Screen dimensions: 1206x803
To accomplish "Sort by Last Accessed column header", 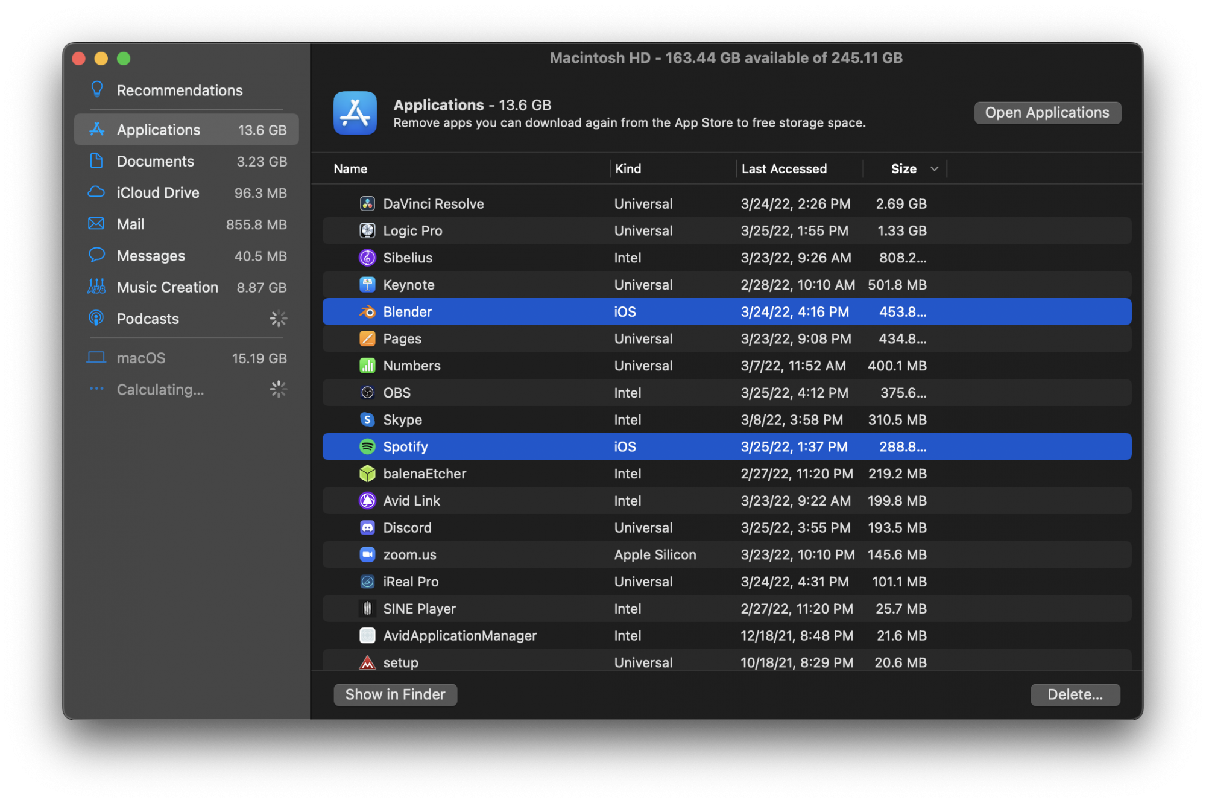I will 784,169.
